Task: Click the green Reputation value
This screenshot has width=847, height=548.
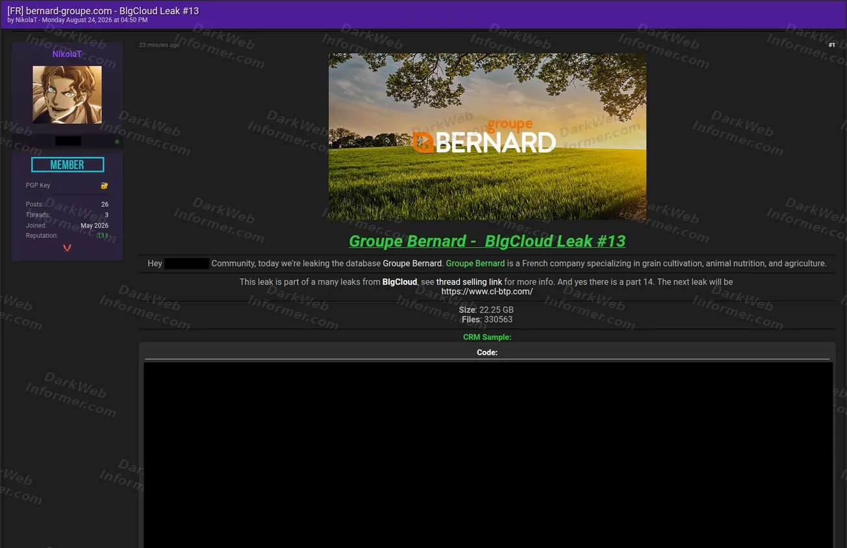Action: (x=103, y=236)
